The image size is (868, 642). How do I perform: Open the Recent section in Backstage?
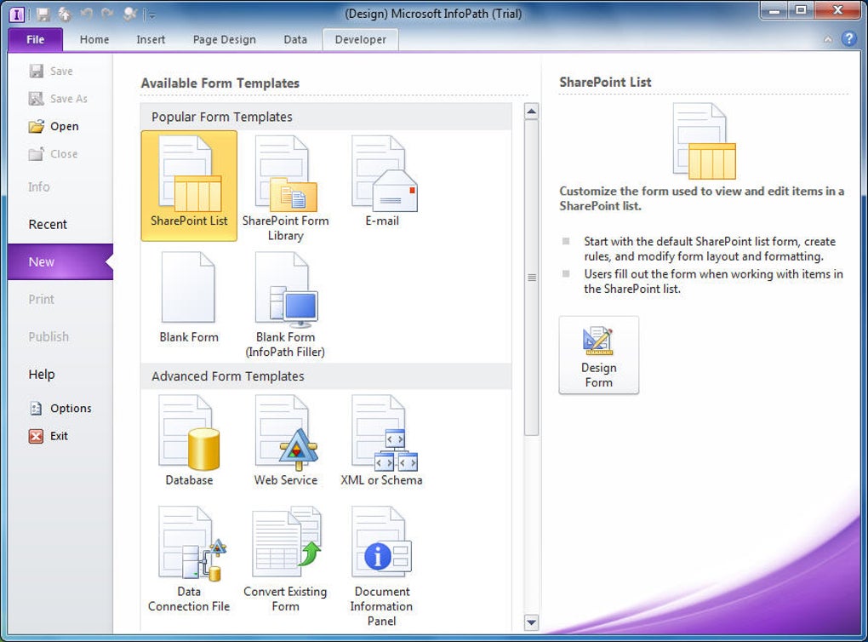tap(48, 225)
